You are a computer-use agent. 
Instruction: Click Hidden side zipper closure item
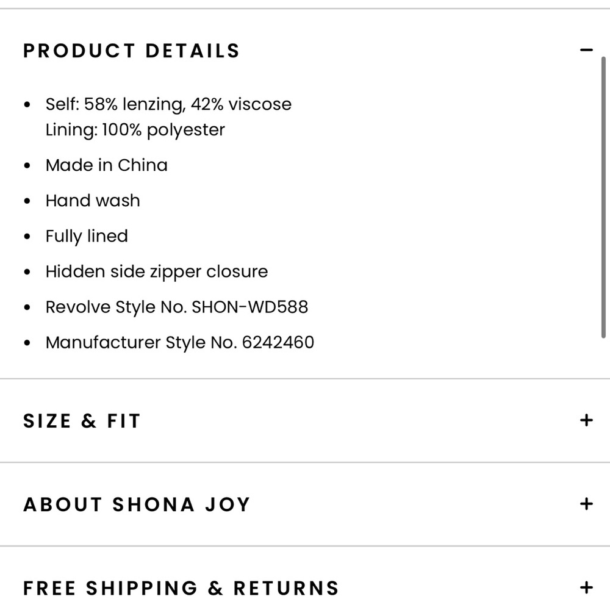(156, 271)
